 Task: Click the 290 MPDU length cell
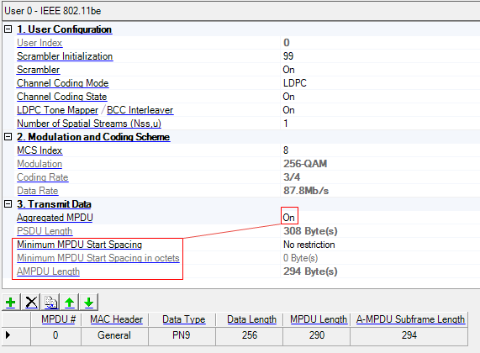[x=317, y=335]
